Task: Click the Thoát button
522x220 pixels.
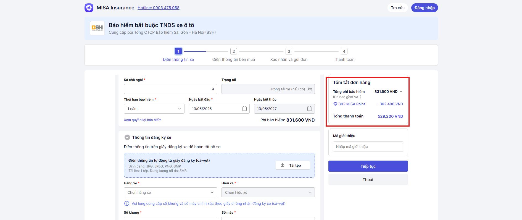Action: (368, 179)
